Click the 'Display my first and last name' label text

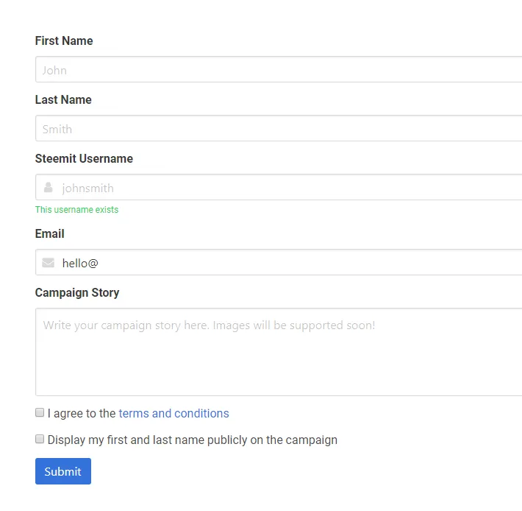(193, 440)
